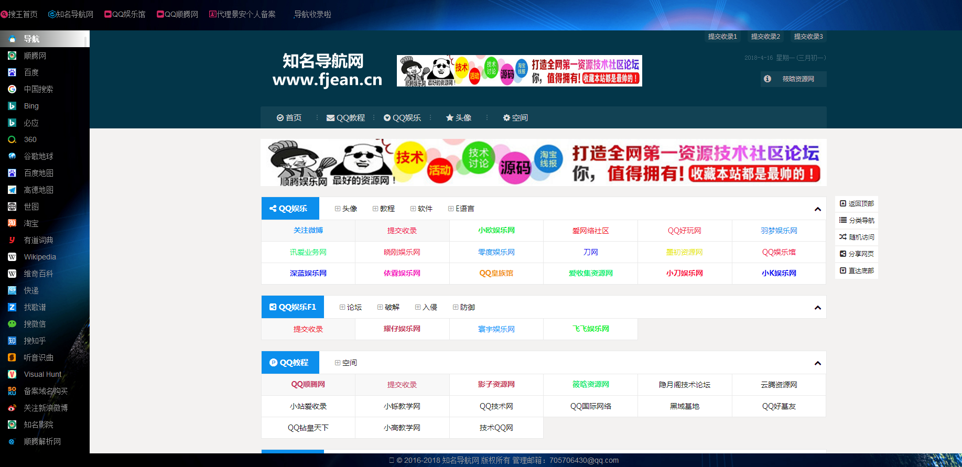Select the QQ娱乐 blue section tab
The height and width of the screenshot is (467, 962).
(290, 209)
